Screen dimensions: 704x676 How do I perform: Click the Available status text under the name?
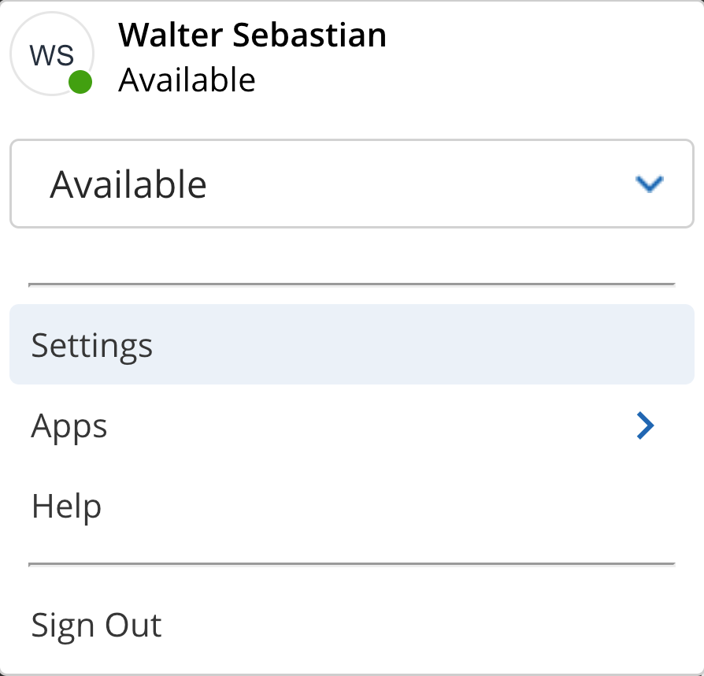click(x=187, y=80)
